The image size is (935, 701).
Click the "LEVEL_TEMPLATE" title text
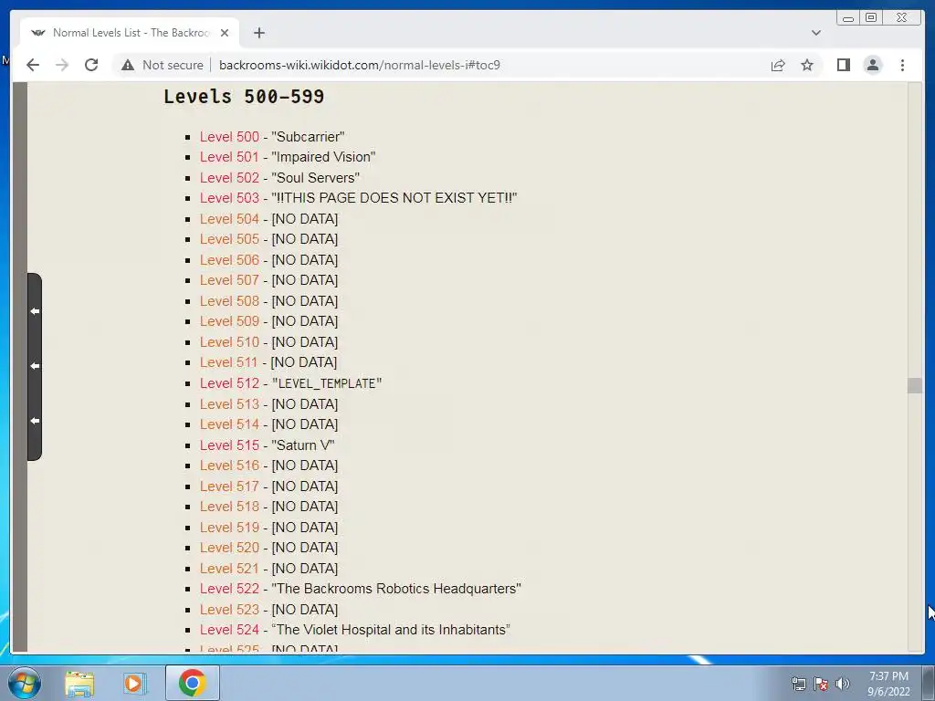pyautogui.click(x=327, y=383)
